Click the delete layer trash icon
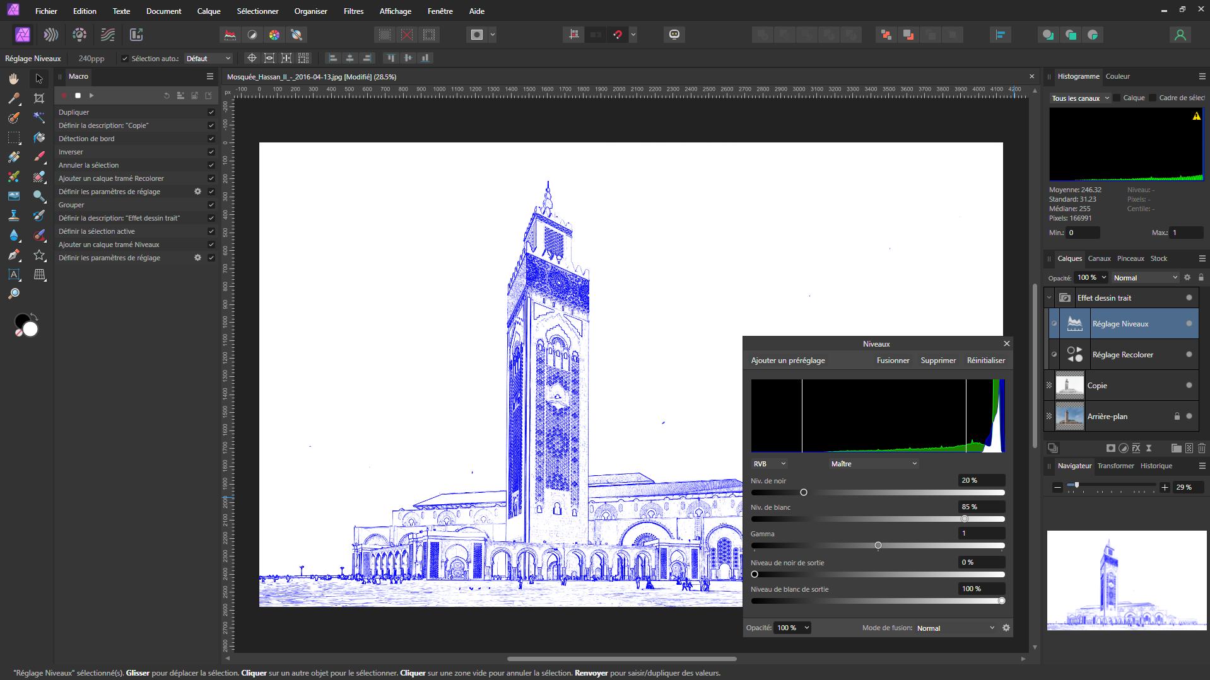Image resolution: width=1210 pixels, height=680 pixels. (1201, 448)
